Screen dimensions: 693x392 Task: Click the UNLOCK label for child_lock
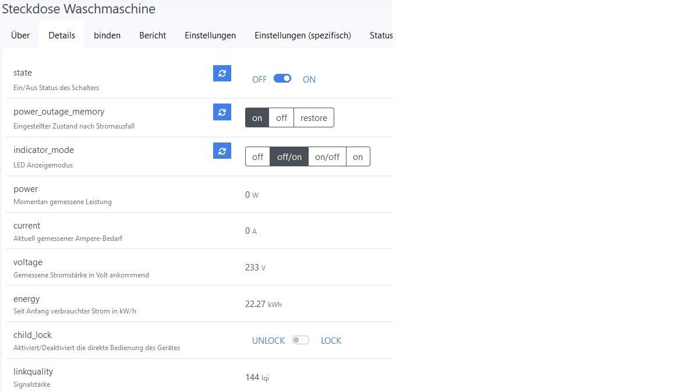pyautogui.click(x=268, y=340)
